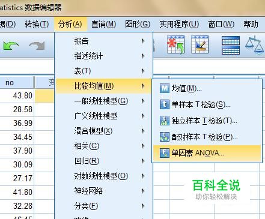The width and height of the screenshot is (265, 219).
Task: Expand the 神经网络 submenu
Action: pyautogui.click(x=103, y=191)
